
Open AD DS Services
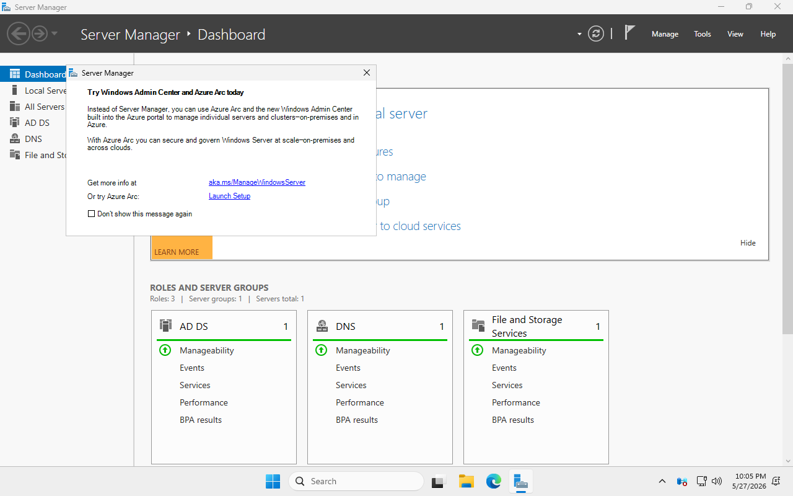coord(195,385)
